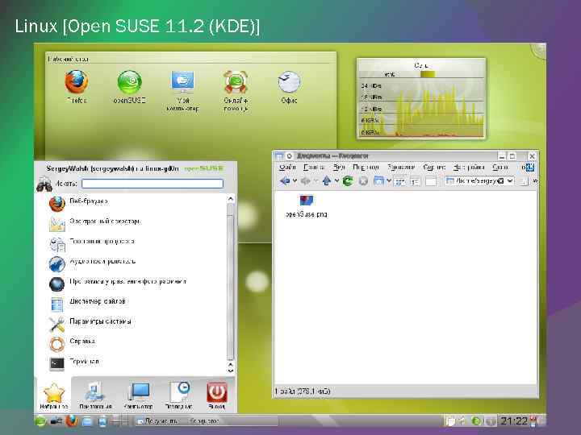581x435 pixels.
Task: Click the clock showing 21:22
Action: click(x=513, y=421)
